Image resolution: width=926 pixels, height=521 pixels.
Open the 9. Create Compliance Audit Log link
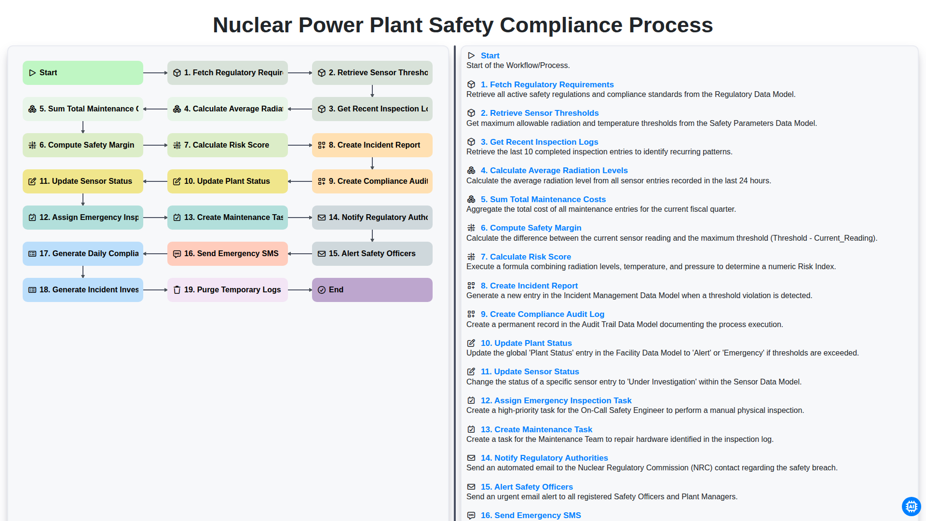543,314
